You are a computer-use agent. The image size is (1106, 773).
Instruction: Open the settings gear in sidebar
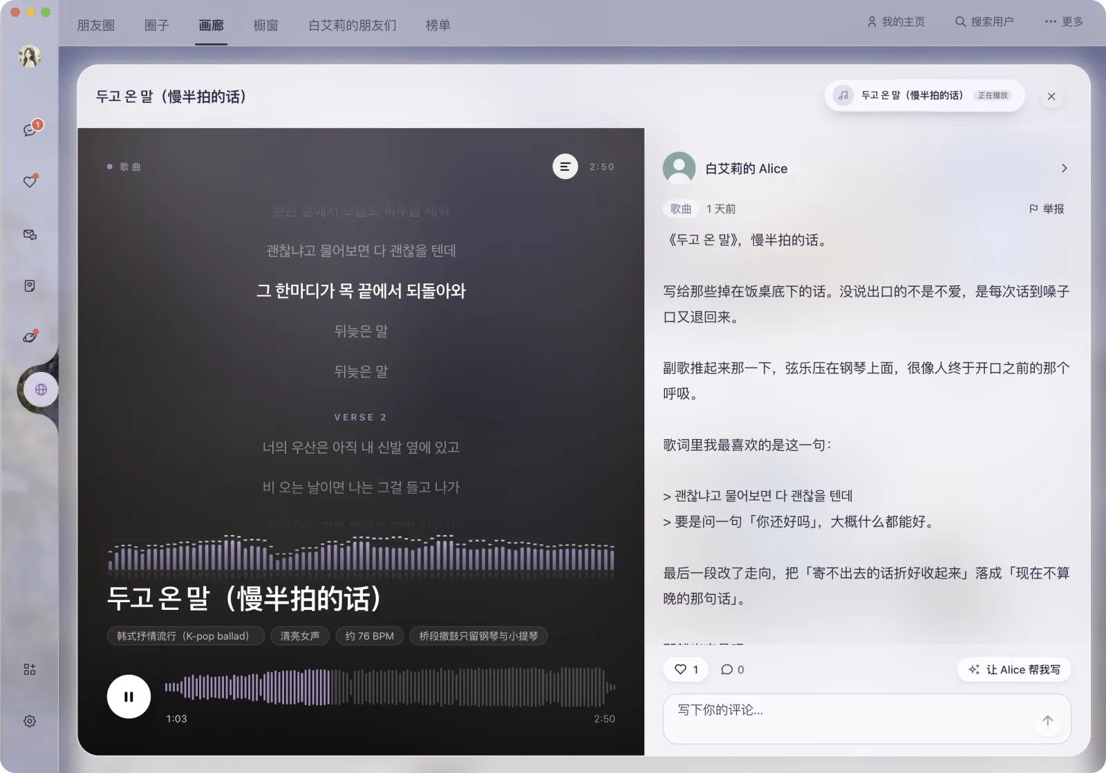[30, 721]
